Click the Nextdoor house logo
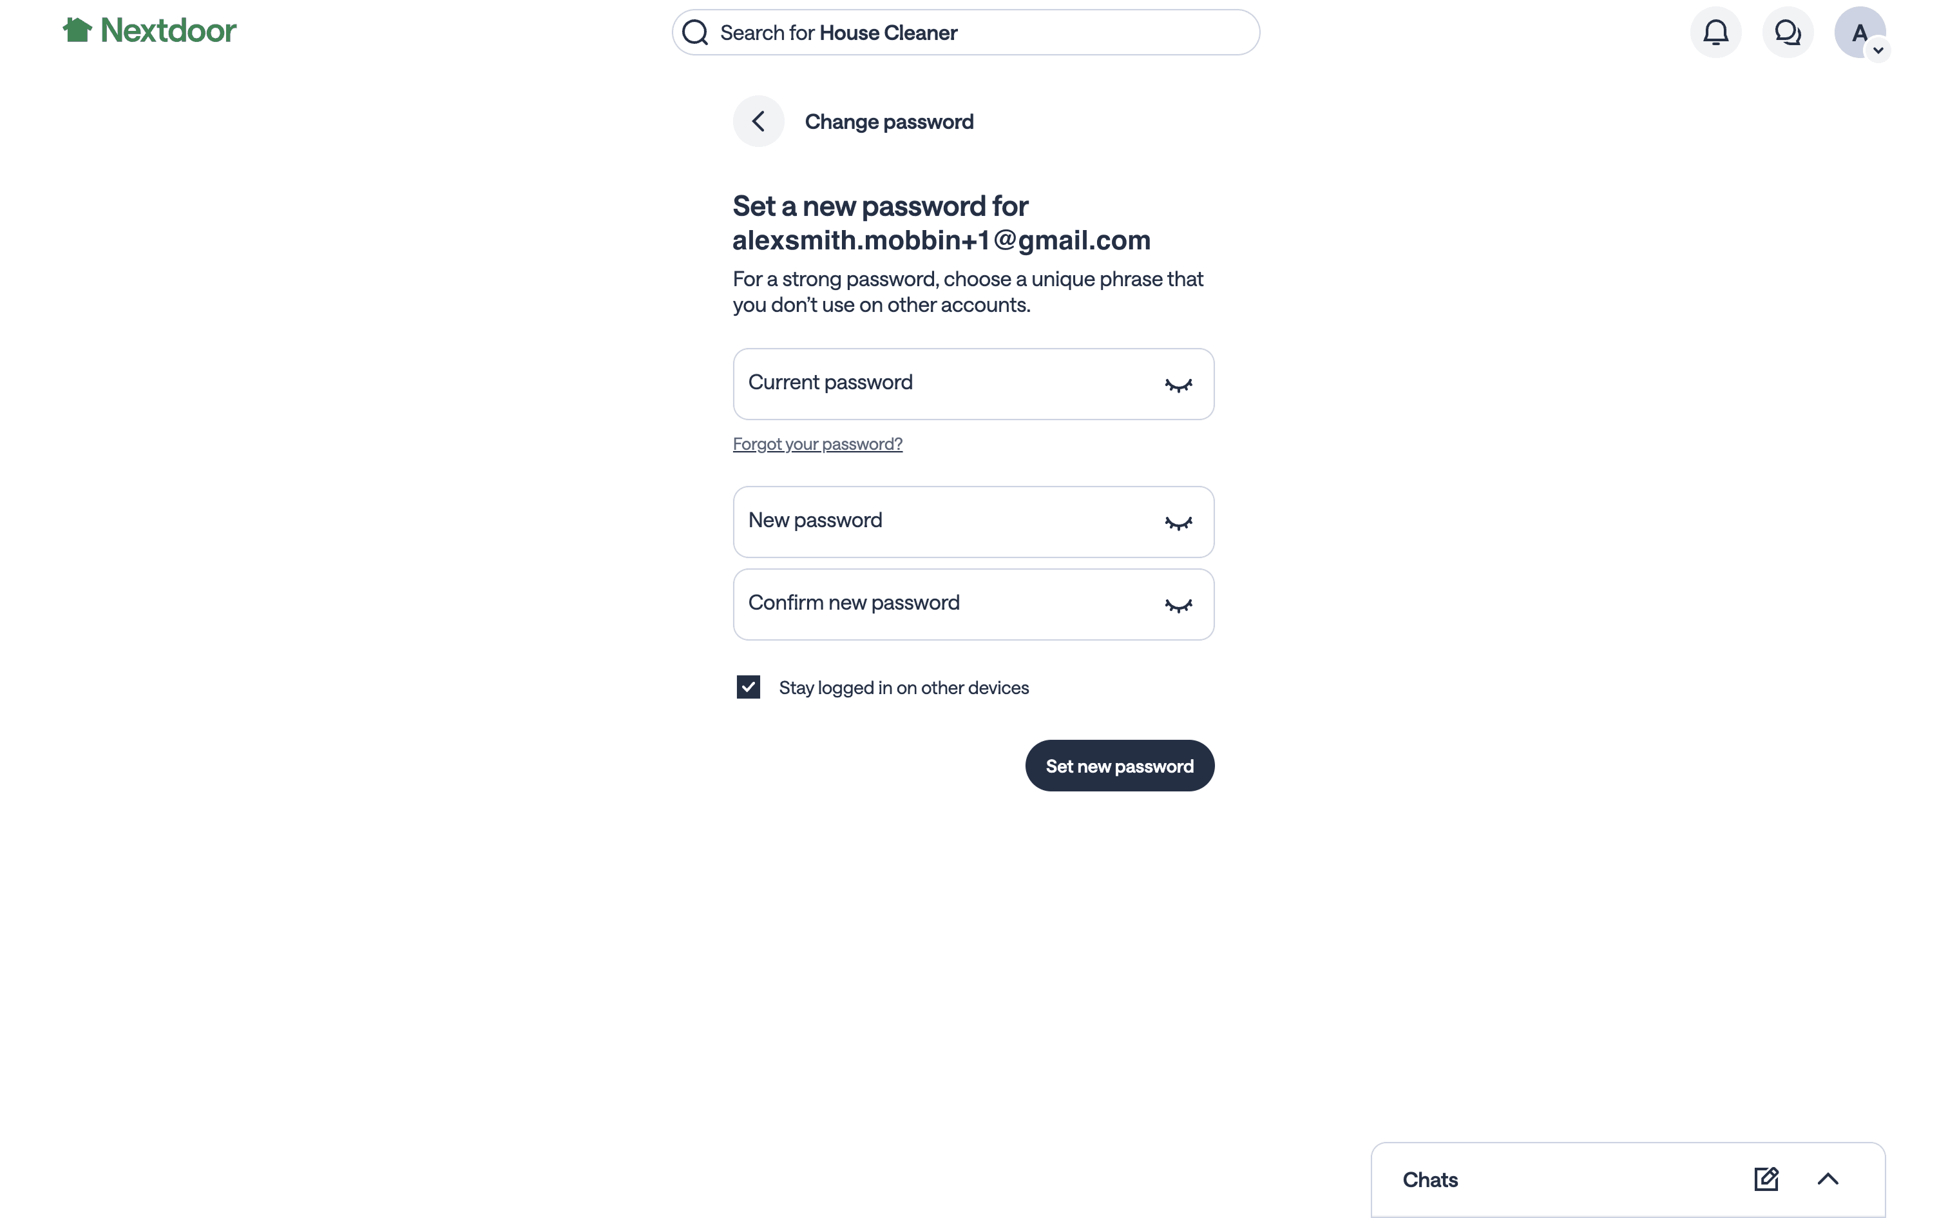The height and width of the screenshot is (1218, 1948). pos(77,30)
